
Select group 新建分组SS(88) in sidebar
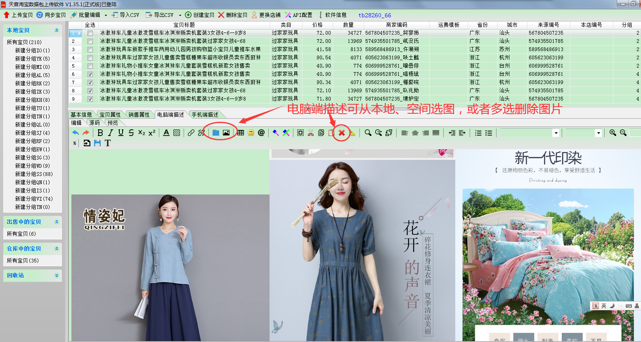34,174
